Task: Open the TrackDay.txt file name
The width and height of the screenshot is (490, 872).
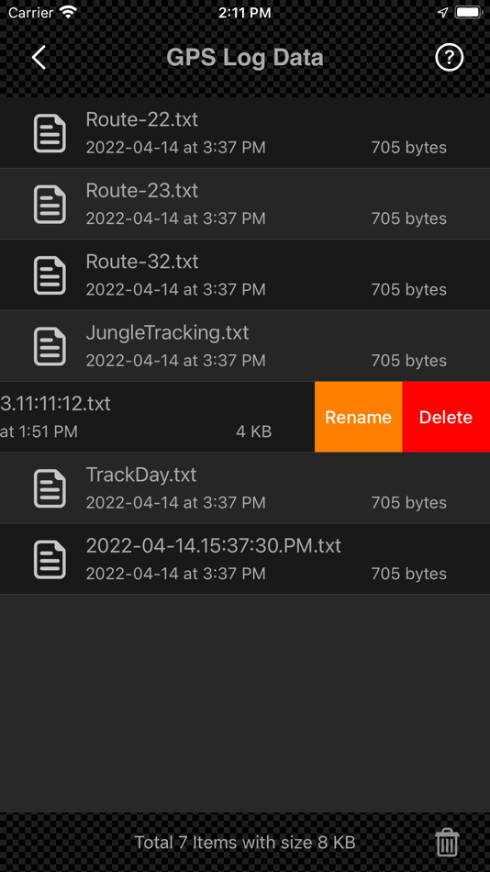Action: click(141, 475)
